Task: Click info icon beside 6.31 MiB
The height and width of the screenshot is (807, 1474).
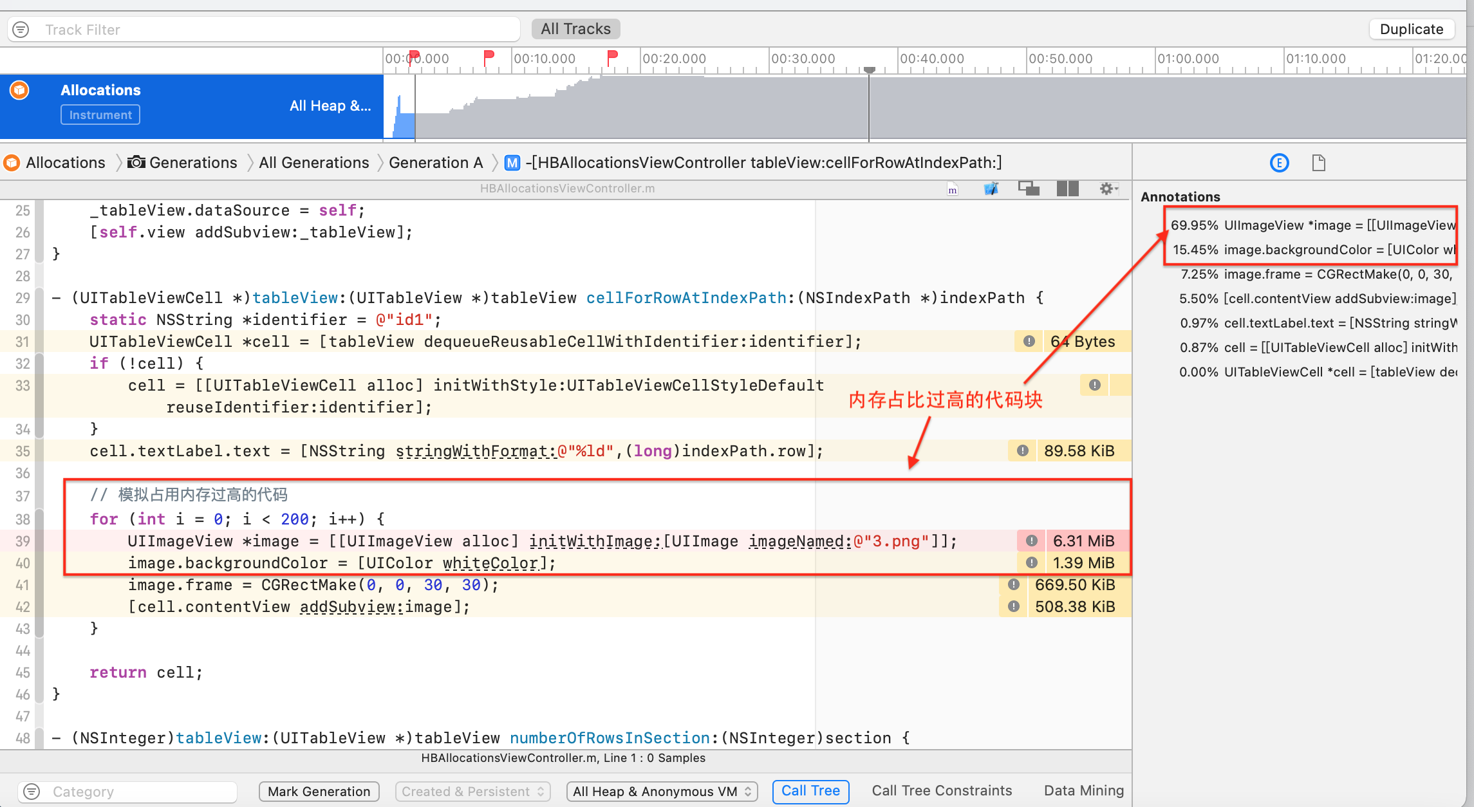Action: pos(1032,541)
